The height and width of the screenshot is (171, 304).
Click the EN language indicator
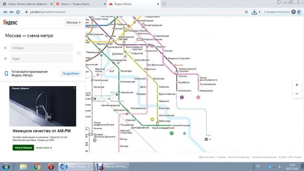(x=258, y=166)
